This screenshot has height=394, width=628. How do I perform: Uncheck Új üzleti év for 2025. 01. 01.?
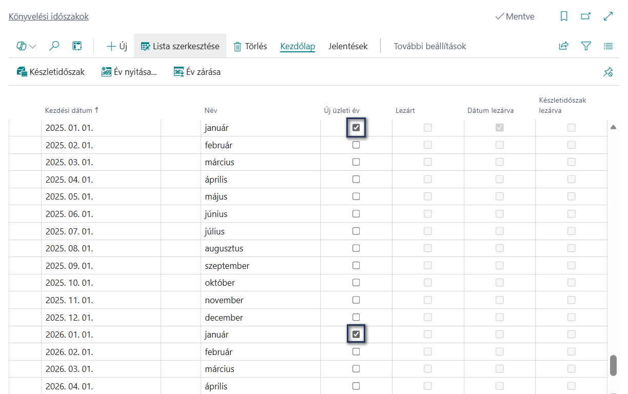click(356, 128)
